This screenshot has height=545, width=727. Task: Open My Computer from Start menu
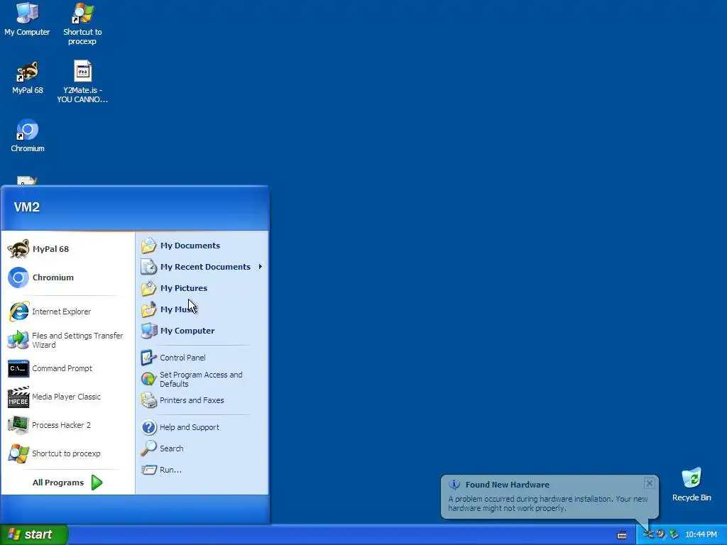point(202,331)
